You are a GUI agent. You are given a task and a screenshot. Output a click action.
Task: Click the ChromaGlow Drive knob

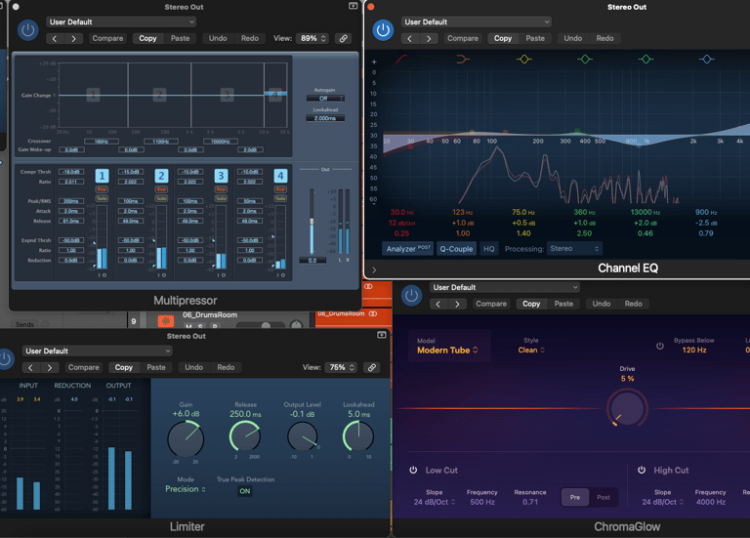(x=627, y=407)
